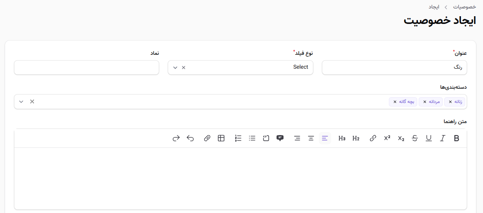Create a numbered list
This screenshot has width=483, height=213.
pyautogui.click(x=238, y=138)
